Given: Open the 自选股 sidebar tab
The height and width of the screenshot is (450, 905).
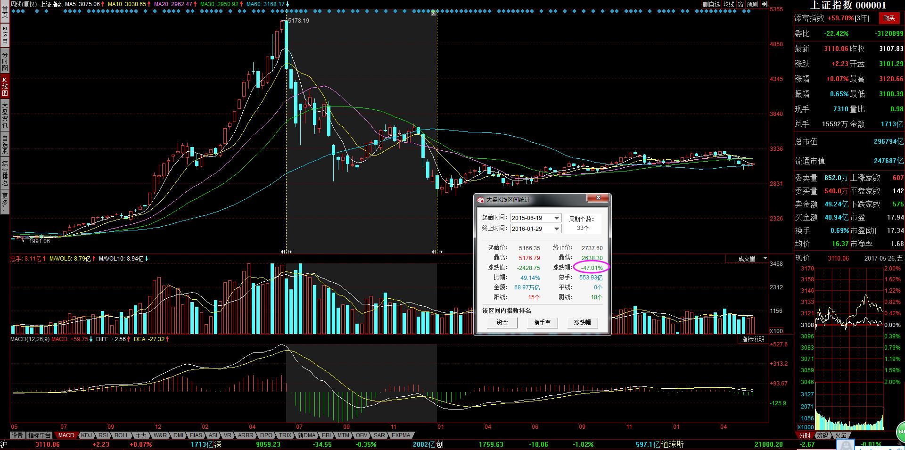Looking at the screenshot, I should coord(5,145).
